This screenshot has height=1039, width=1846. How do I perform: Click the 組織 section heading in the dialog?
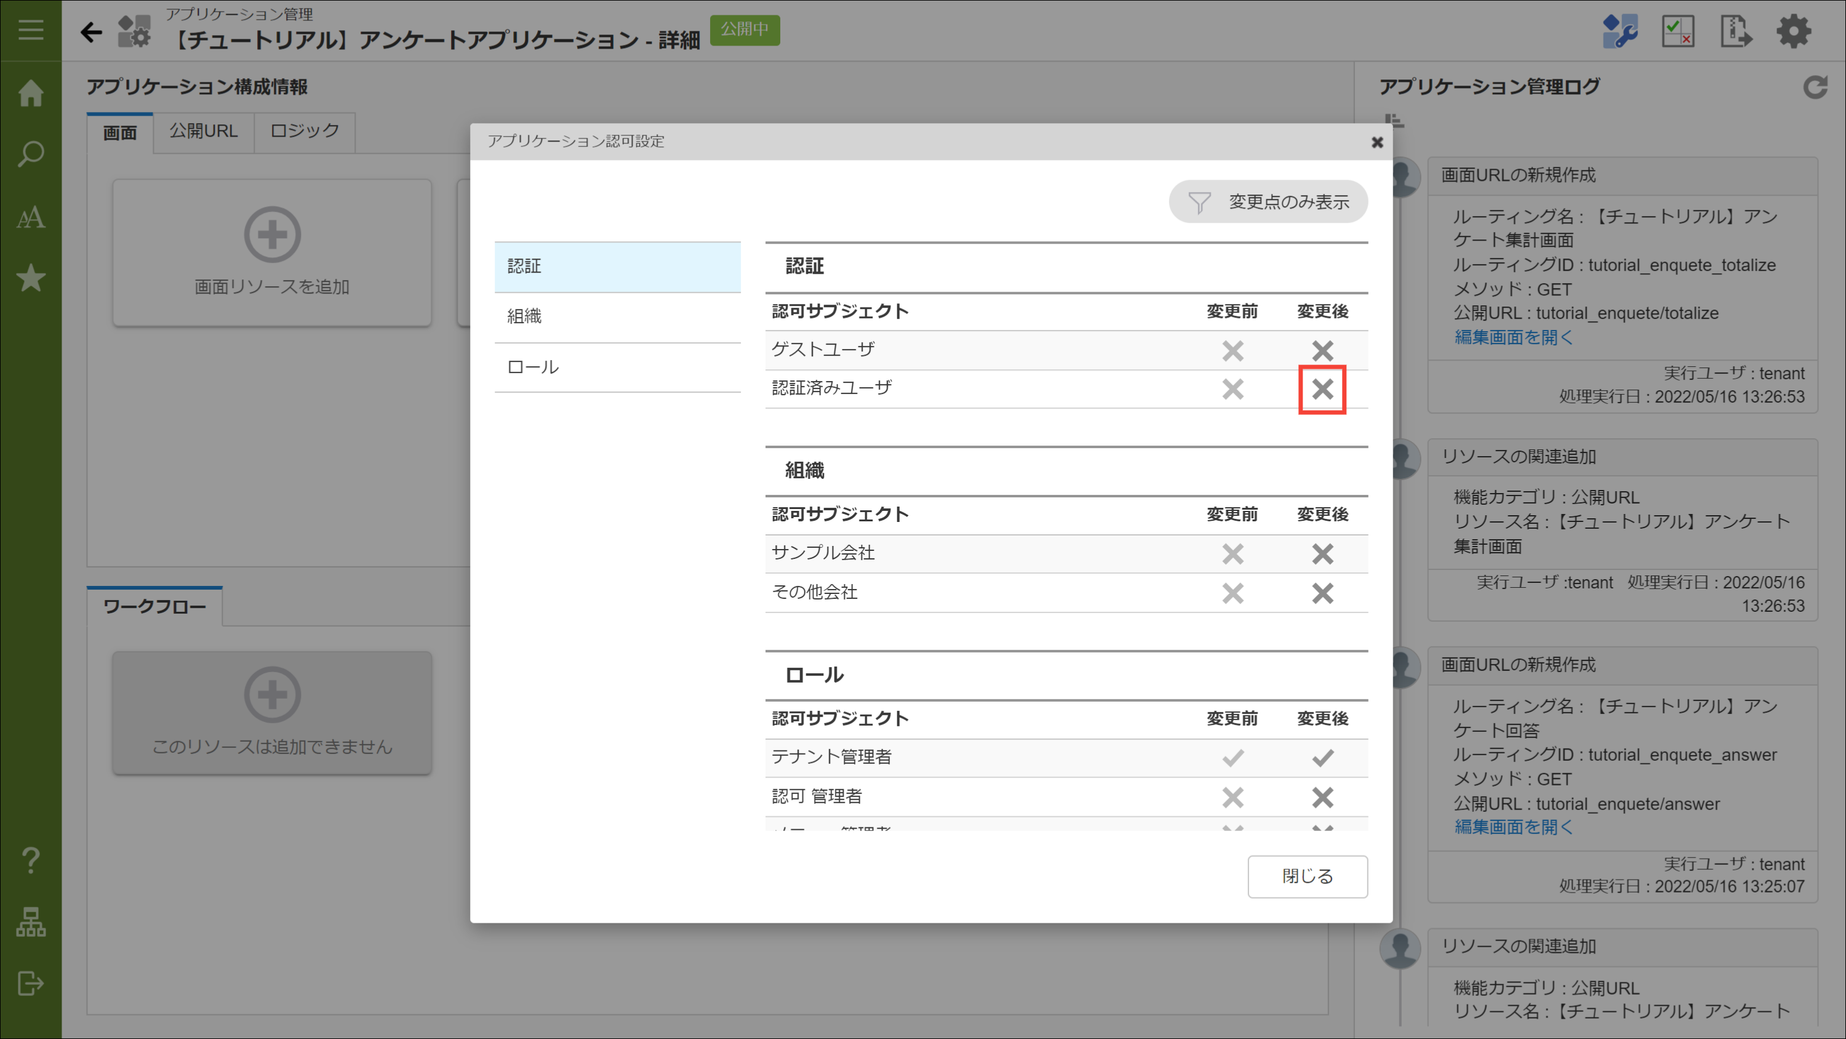(x=804, y=470)
